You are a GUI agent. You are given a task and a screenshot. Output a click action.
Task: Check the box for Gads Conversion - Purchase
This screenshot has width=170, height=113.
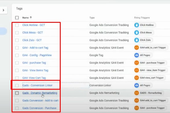pos(17,108)
